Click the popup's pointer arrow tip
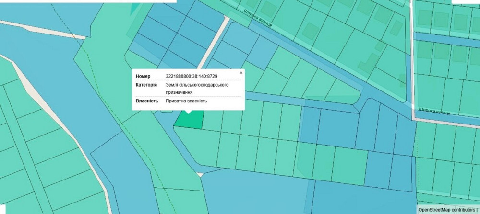Image resolution: width=480 pixels, height=214 pixels. (189, 113)
